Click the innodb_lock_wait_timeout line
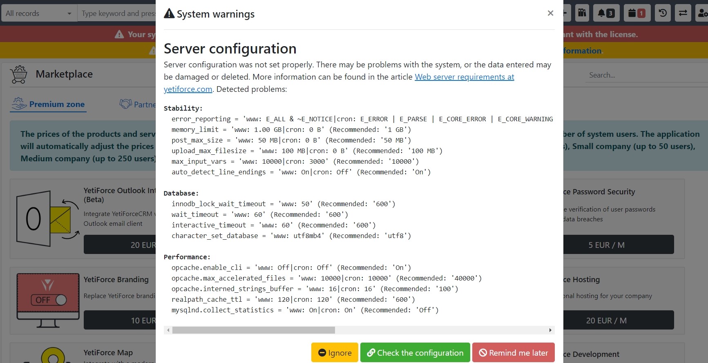Screen dimensions: 708x363 [x=284, y=204]
